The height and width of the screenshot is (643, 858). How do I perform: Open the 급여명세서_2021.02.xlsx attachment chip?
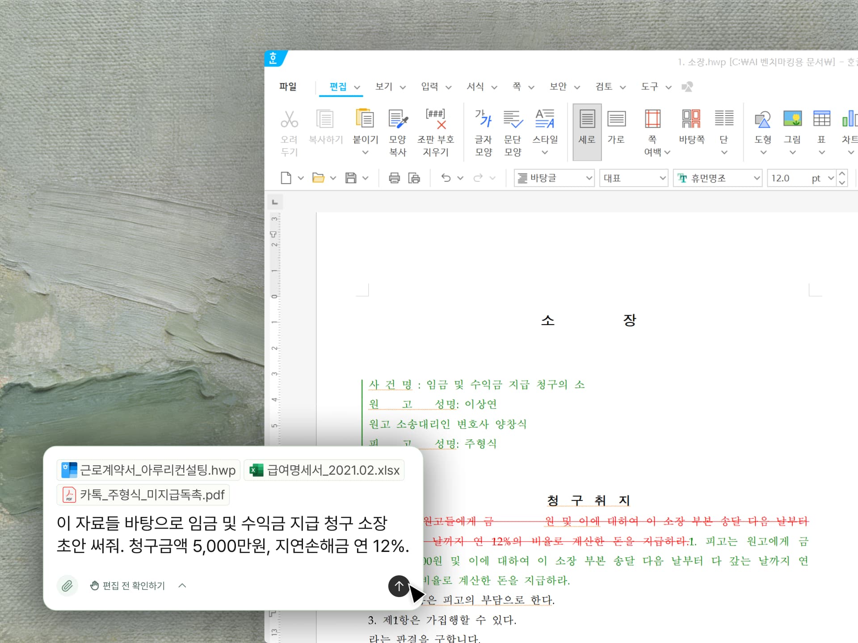click(324, 470)
